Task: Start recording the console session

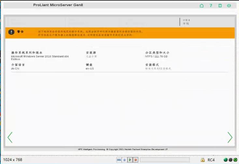Action: pos(135,160)
